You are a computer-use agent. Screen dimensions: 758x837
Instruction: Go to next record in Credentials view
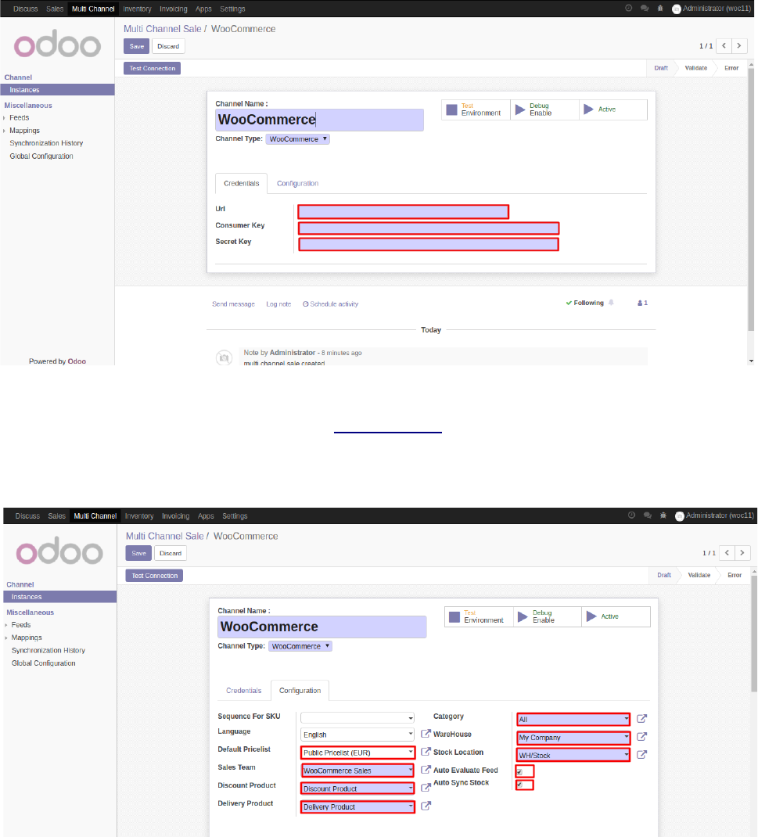click(739, 46)
